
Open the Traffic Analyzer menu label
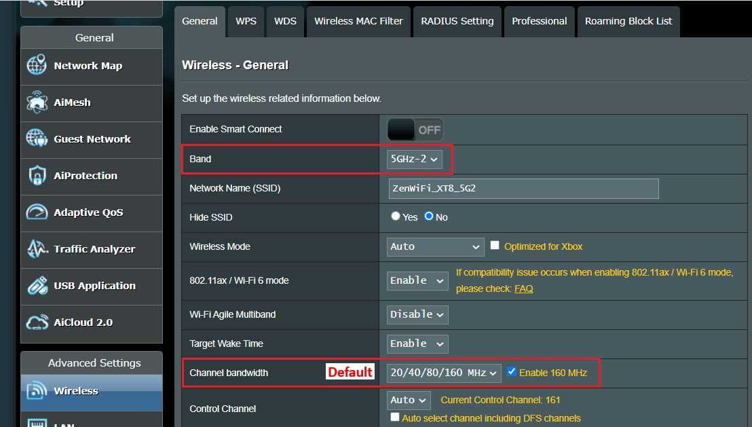[94, 249]
